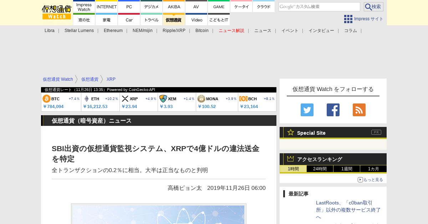Open the コラム menu link
The image size is (428, 224).
pos(351,31)
